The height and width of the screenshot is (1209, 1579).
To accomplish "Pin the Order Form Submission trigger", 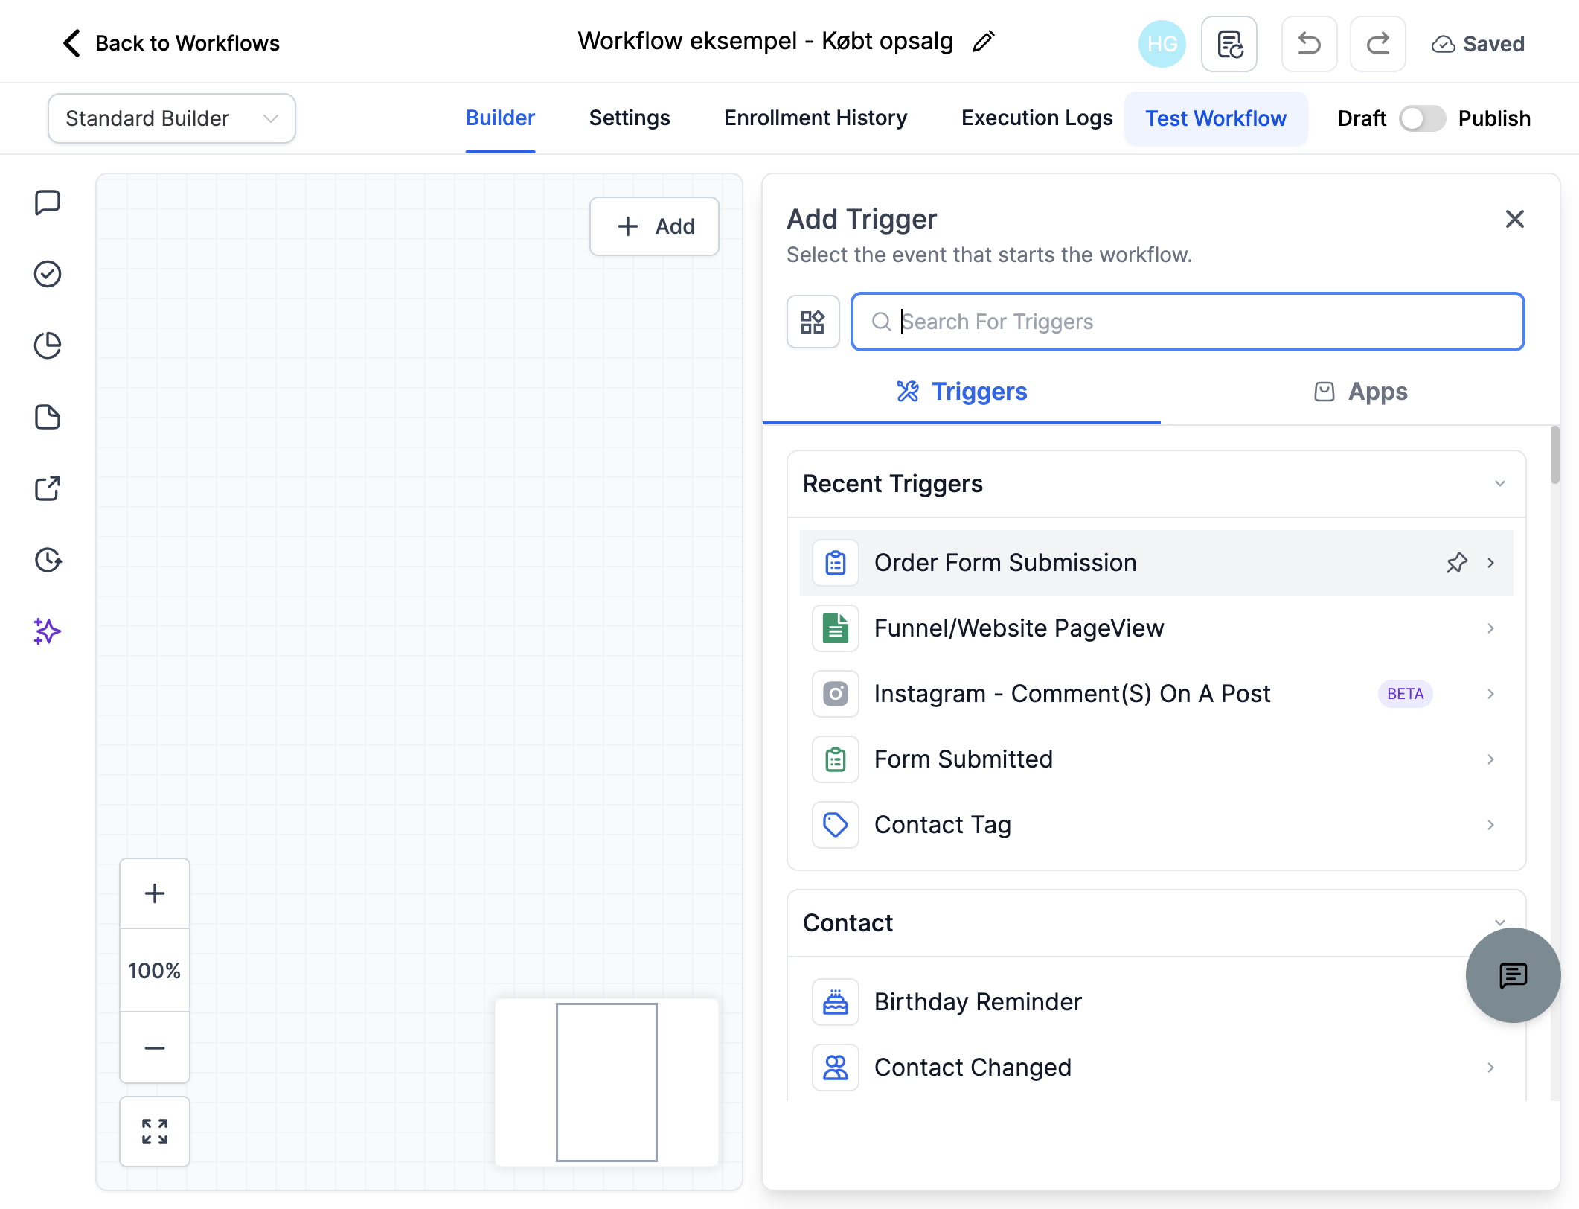I will [1456, 563].
